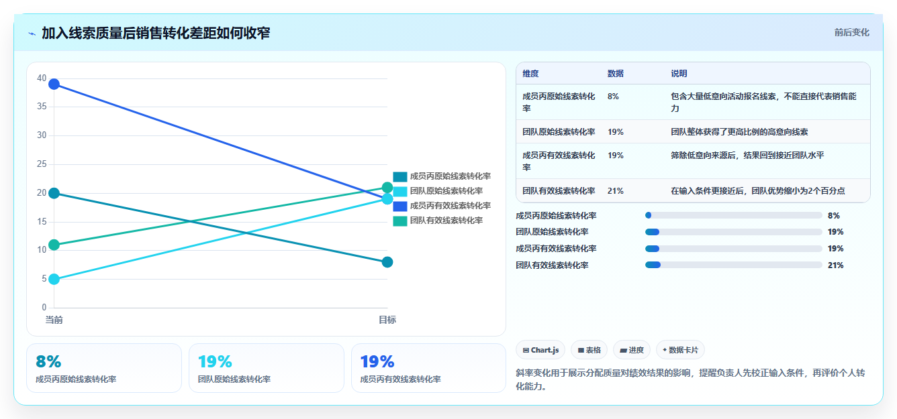897x419 pixels.
Task: Toggle legend swatch for 成员丙有效线索转化率
Action: 400,206
